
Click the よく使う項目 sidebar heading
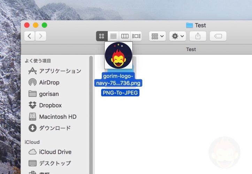click(38, 61)
